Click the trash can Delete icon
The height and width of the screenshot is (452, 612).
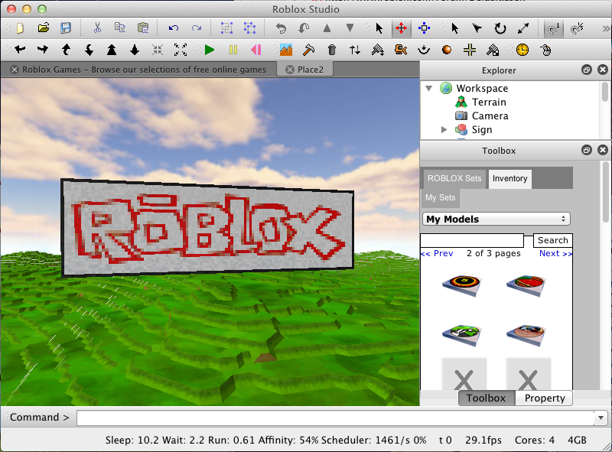pos(332,50)
